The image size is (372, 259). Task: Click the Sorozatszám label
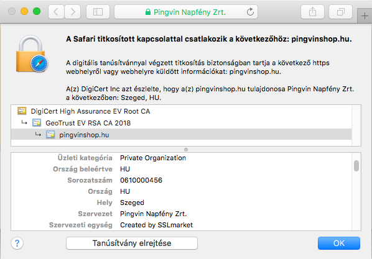point(90,180)
